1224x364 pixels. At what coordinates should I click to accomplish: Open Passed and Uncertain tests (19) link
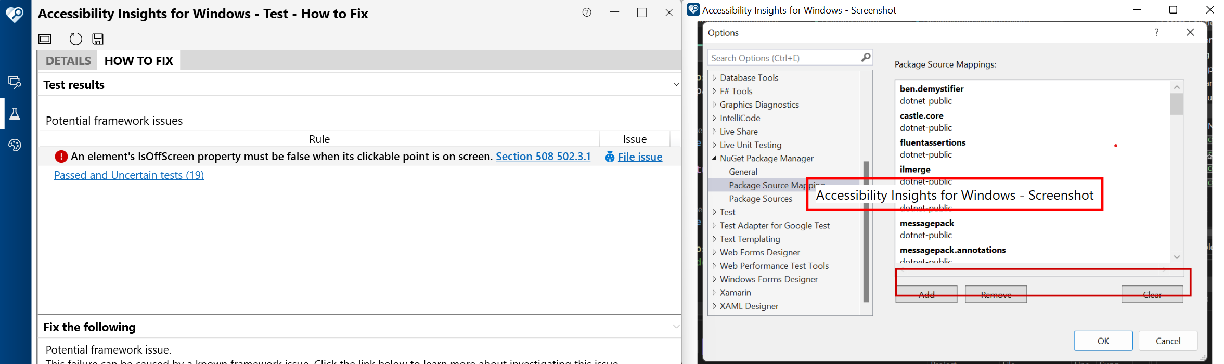click(x=129, y=175)
